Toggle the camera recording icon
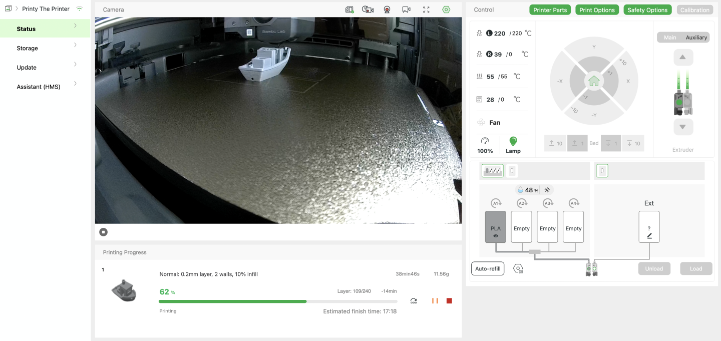The height and width of the screenshot is (341, 721). point(368,10)
